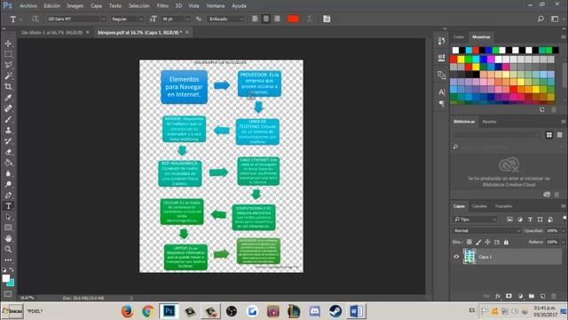This screenshot has height=320, width=568.
Task: Open the Filtro menu
Action: [x=162, y=6]
